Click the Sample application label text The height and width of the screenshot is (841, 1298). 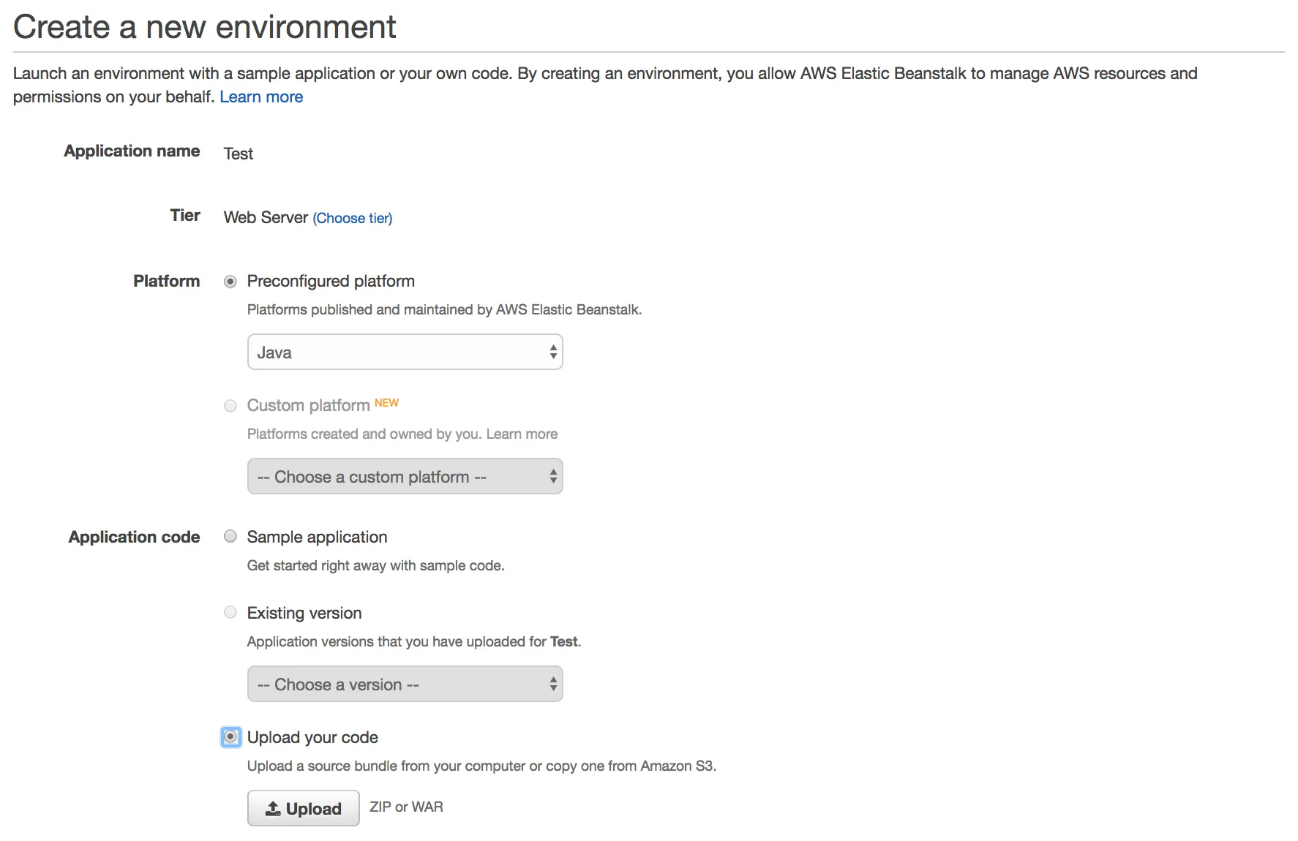317,537
